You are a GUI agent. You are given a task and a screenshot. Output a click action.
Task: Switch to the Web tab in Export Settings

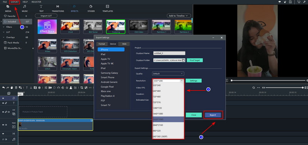124,44
